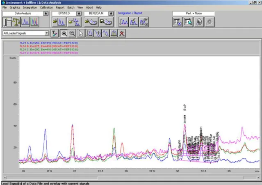Click the integrate signal icon under Integration / Report

[123, 22]
